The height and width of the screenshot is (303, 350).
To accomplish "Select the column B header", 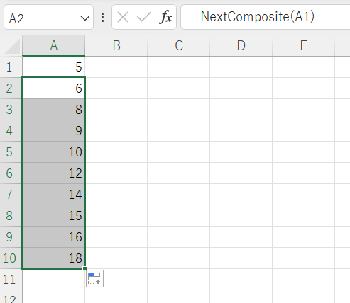I will tap(116, 46).
